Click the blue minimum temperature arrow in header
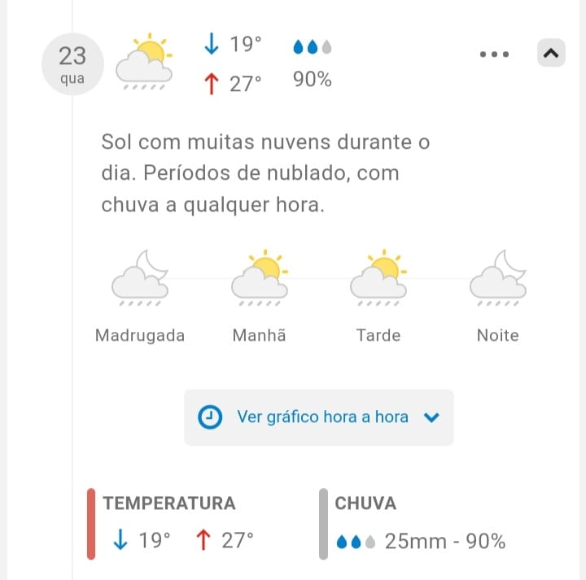The height and width of the screenshot is (580, 586). 212,45
